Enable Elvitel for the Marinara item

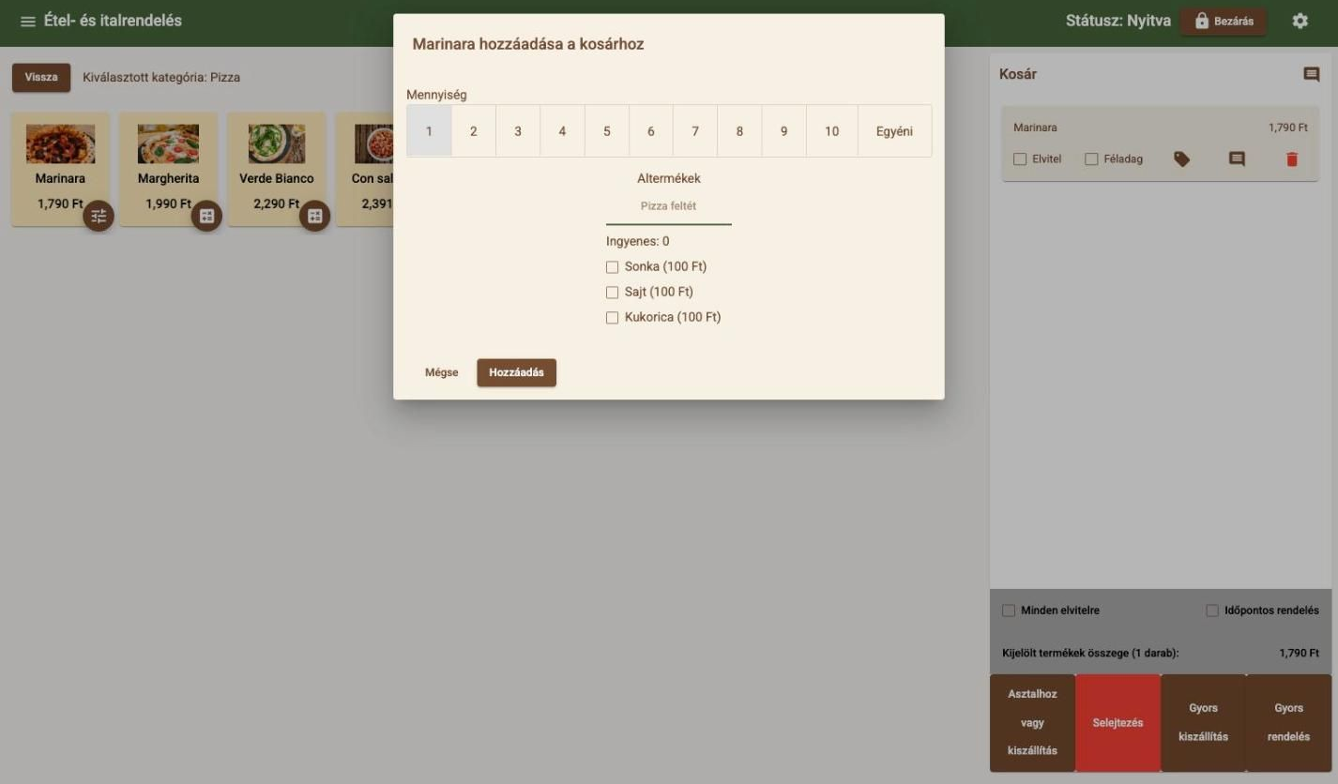click(x=1020, y=159)
